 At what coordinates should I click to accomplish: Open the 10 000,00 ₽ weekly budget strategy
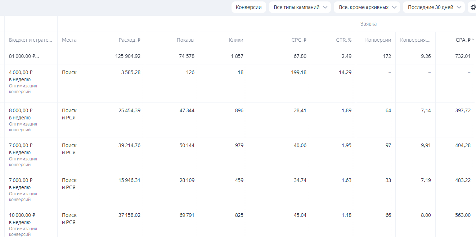[x=22, y=215]
